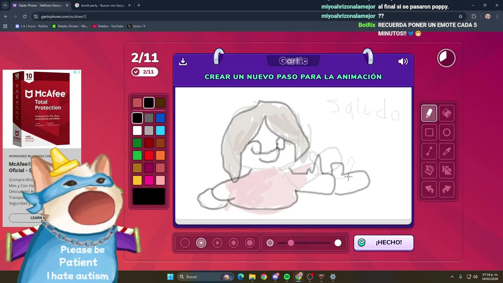Open Spotify from the taskbar
503x283 pixels.
coord(287,277)
